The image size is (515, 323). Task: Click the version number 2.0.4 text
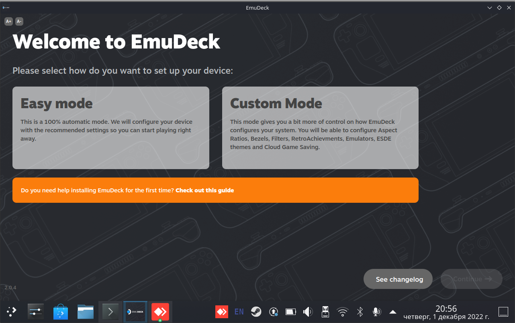point(10,287)
